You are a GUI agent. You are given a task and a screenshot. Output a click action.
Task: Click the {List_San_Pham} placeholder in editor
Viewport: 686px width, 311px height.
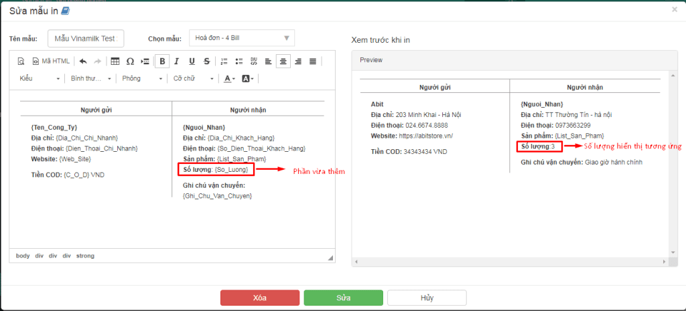tap(241, 159)
